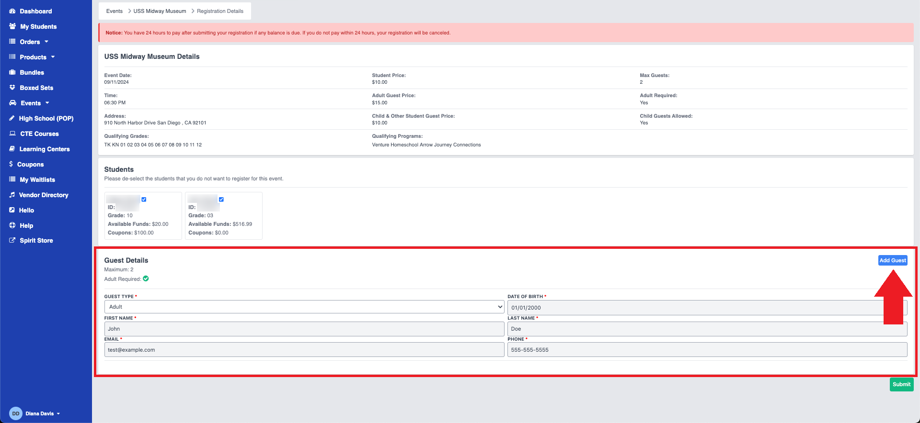Go to Events breadcrumb
Image resolution: width=920 pixels, height=423 pixels.
pos(115,11)
